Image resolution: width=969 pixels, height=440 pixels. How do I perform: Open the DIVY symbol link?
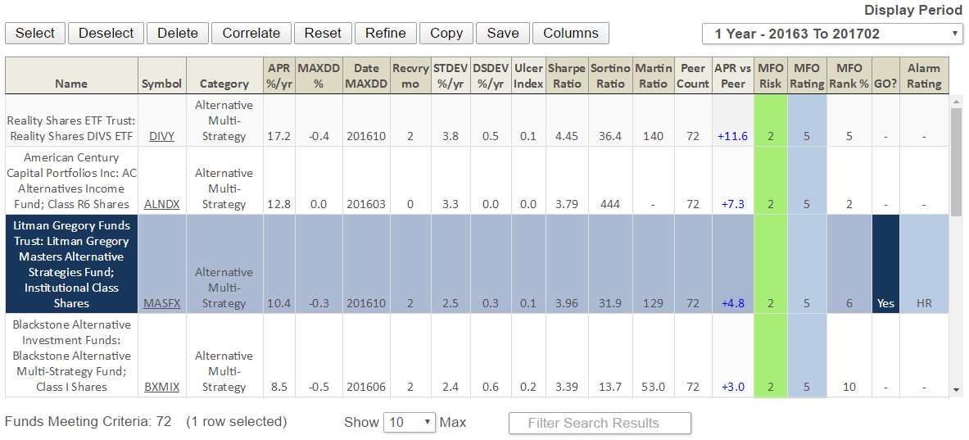(161, 137)
